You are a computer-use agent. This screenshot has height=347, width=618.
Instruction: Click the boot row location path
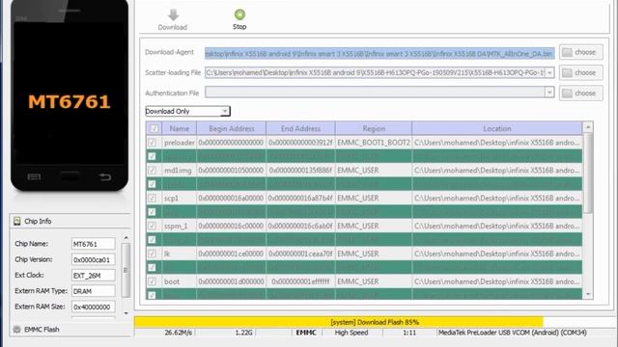click(x=497, y=281)
